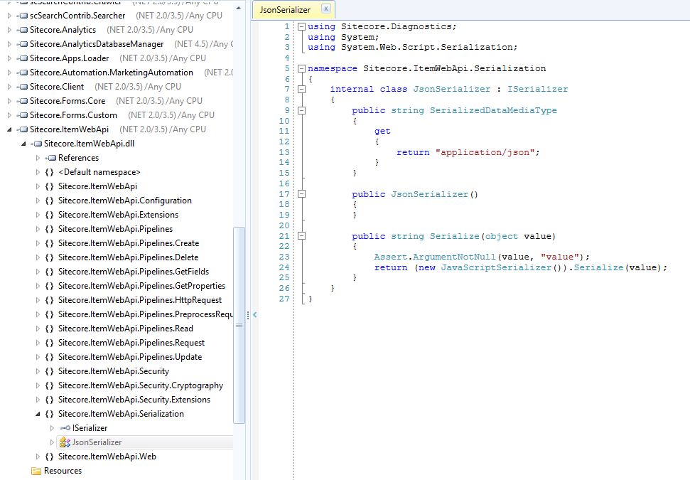Select the Sitecore.ItemWebApi.Pipelines.Request namespace
Screen dimensions: 690x480
point(131,343)
